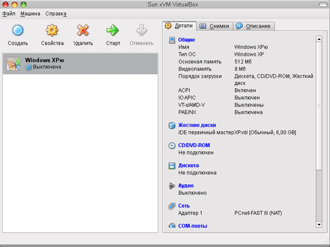This screenshot has width=330, height=247.
Task: Click the Жесткие диски disk icon
Action: tap(172, 125)
